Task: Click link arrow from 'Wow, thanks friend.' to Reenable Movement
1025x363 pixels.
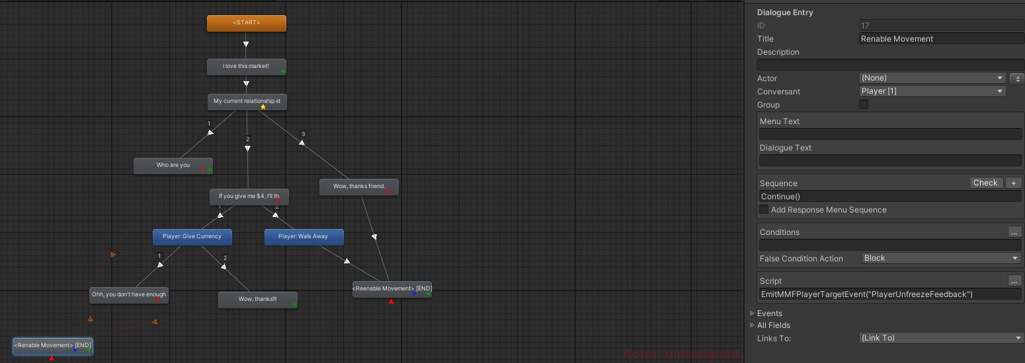Action: click(x=374, y=236)
